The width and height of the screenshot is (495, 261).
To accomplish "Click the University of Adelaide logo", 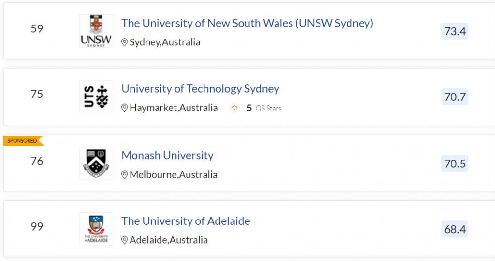I will pos(96,229).
